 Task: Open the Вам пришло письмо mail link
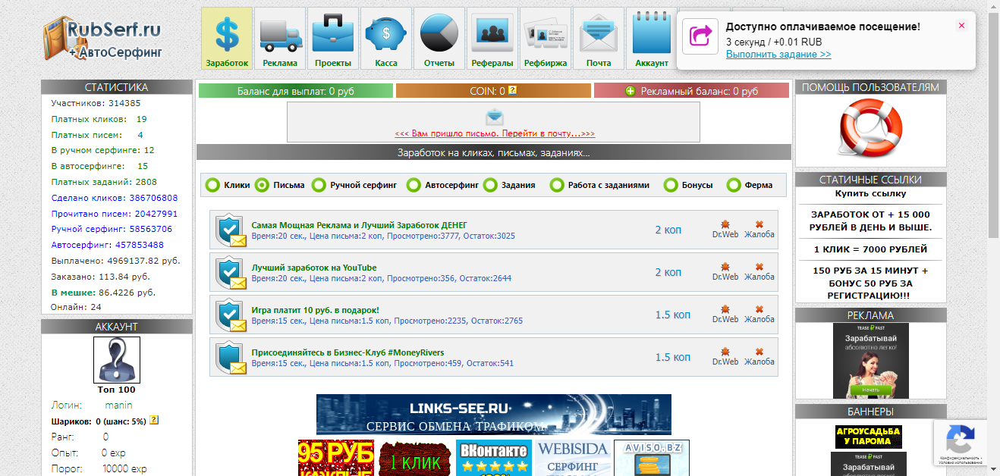click(x=495, y=133)
